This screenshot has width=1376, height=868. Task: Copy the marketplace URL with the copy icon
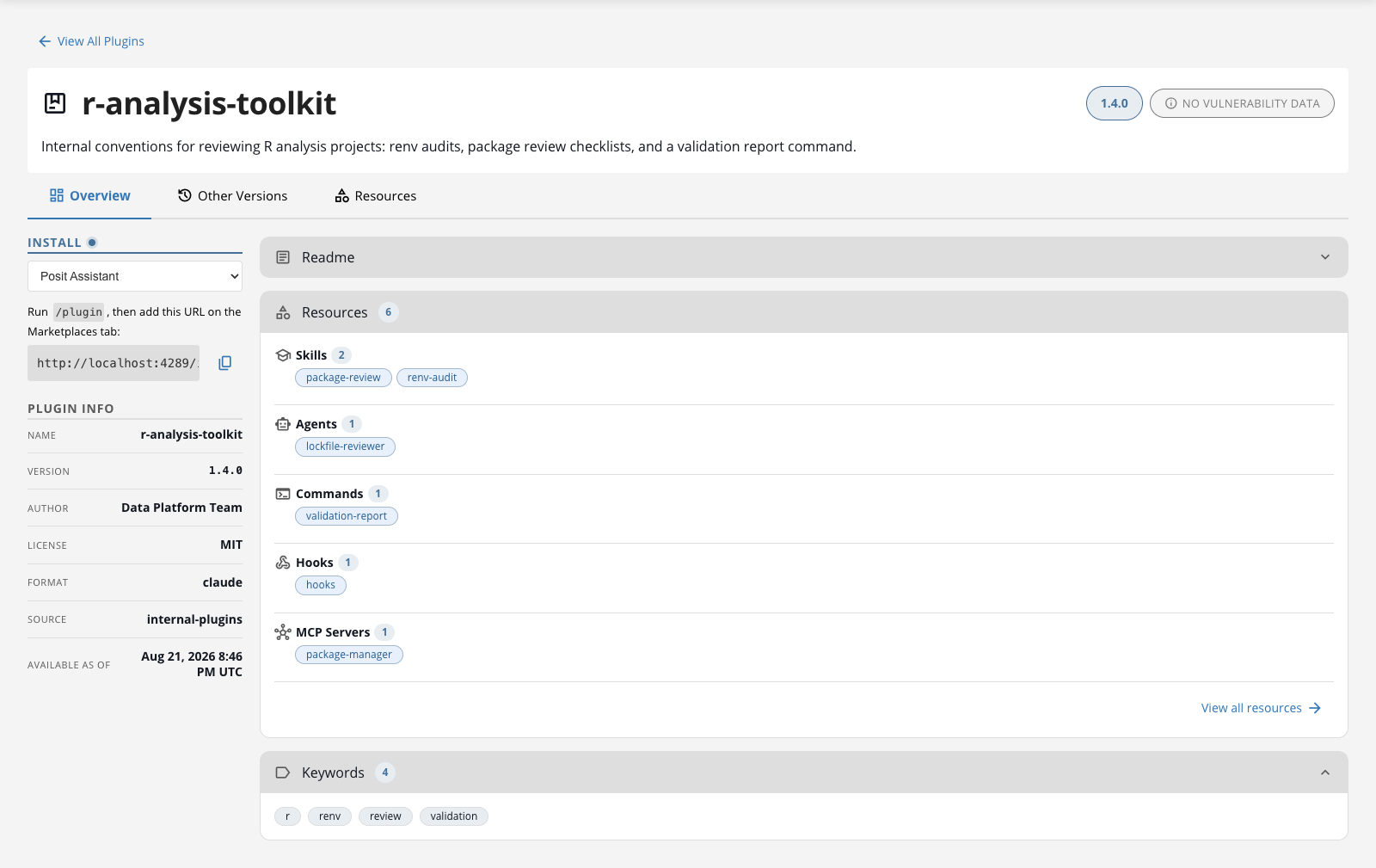(225, 363)
